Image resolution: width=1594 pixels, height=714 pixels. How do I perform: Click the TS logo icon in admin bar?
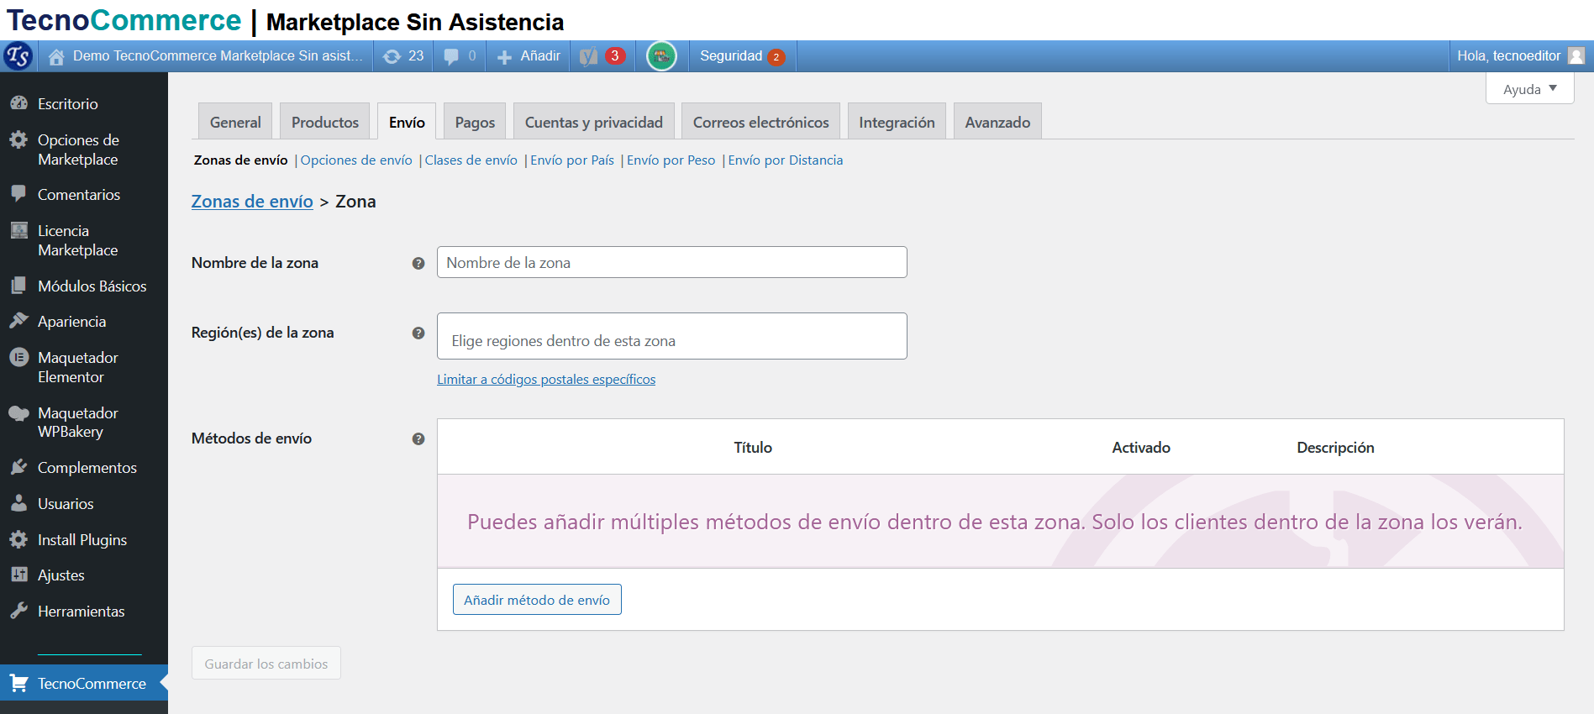coord(18,56)
